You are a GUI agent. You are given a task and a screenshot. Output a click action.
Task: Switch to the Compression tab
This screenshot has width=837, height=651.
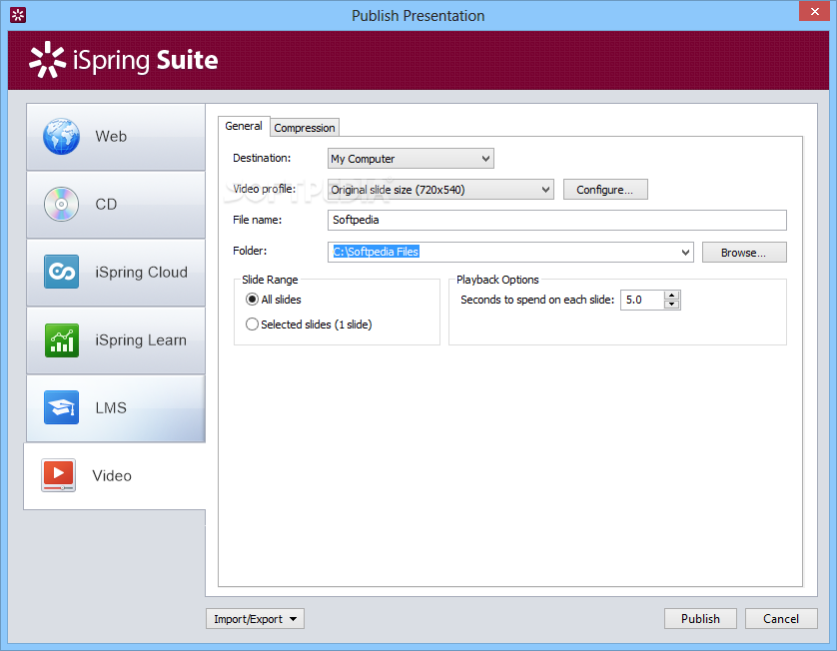coord(305,128)
